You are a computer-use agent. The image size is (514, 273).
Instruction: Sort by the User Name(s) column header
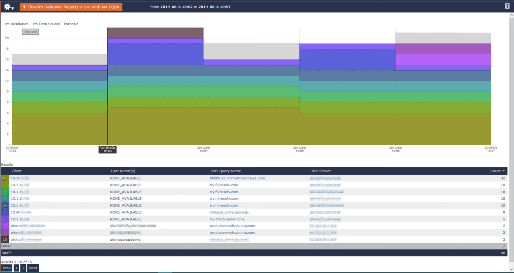(123, 171)
